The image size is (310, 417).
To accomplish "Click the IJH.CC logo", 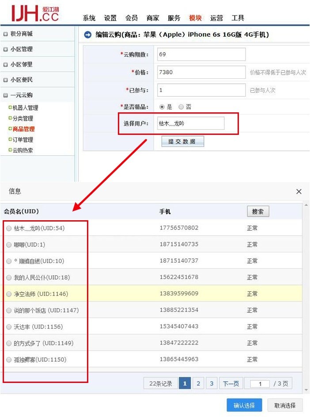I will (x=35, y=13).
